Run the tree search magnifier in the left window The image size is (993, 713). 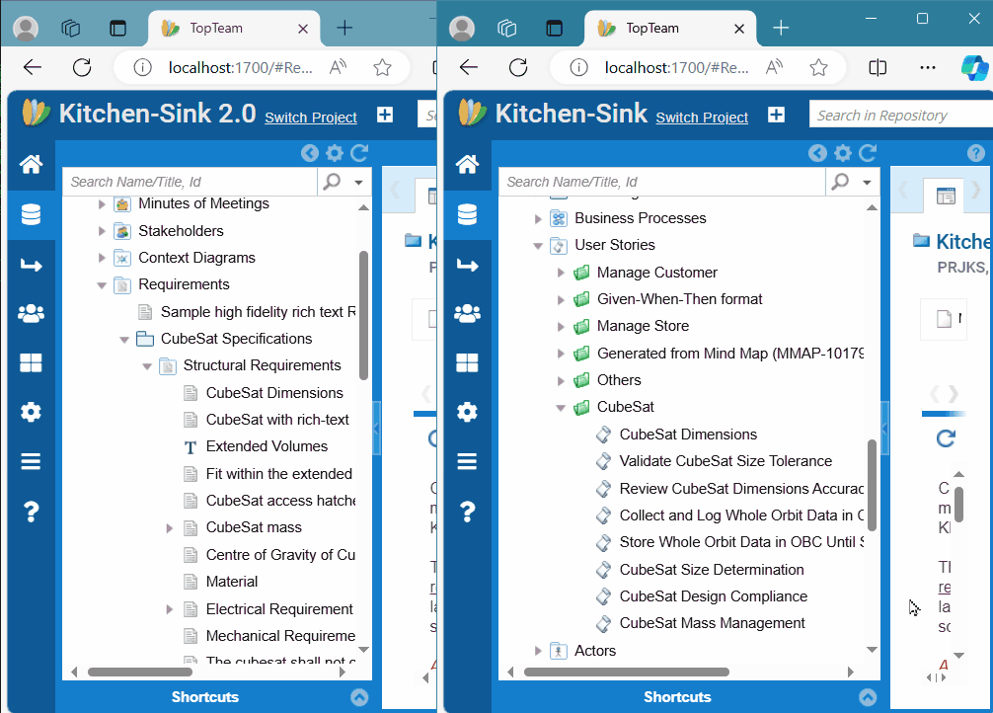click(332, 182)
